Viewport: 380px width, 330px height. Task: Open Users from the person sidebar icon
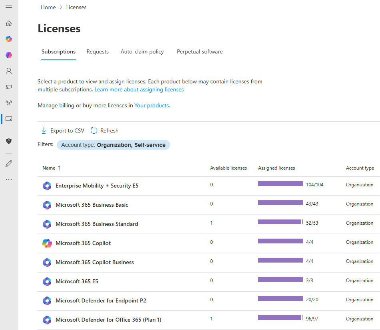9,71
